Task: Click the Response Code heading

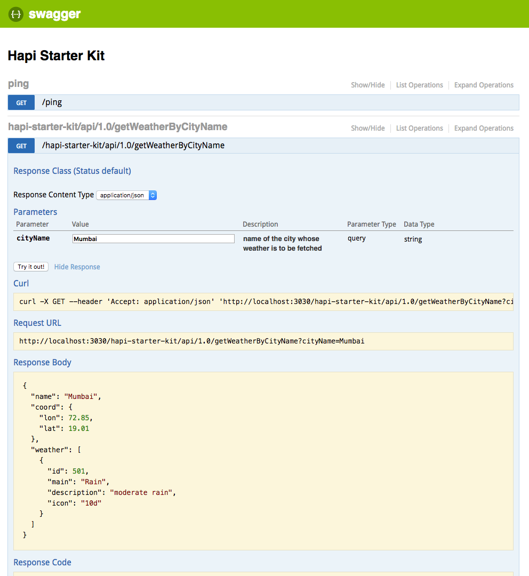Action: coord(42,563)
